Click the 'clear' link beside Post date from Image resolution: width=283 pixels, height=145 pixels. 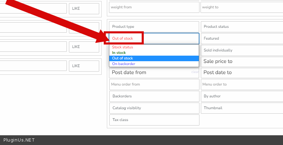[195, 72]
